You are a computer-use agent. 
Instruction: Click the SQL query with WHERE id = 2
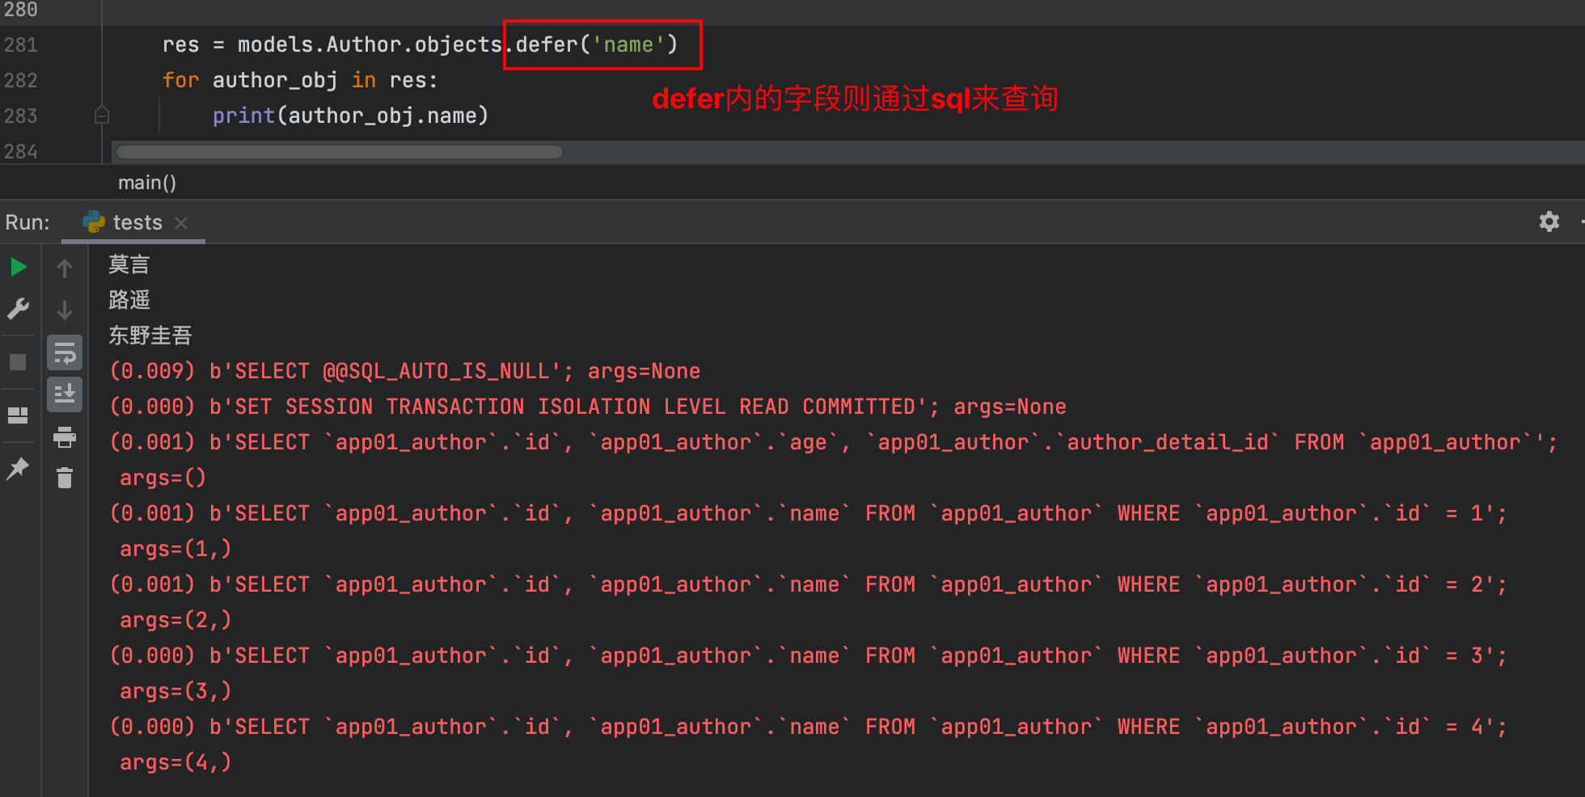pyautogui.click(x=809, y=584)
